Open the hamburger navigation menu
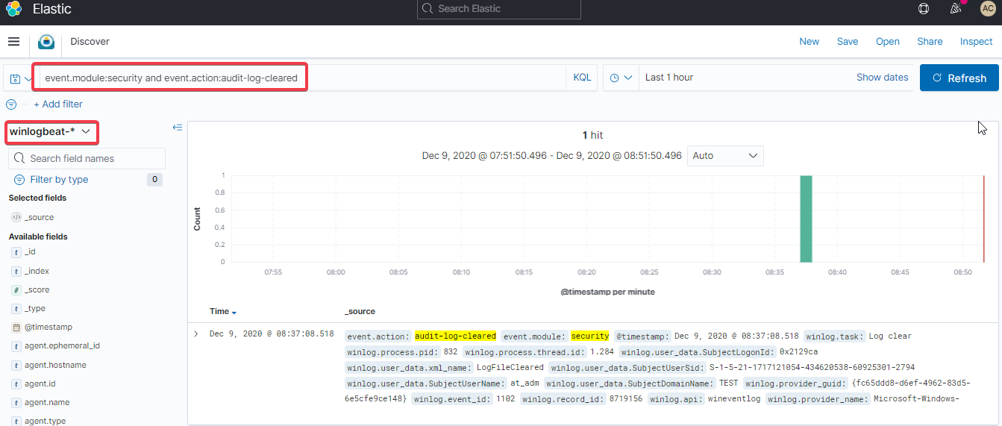The width and height of the screenshot is (1002, 426). coord(13,42)
